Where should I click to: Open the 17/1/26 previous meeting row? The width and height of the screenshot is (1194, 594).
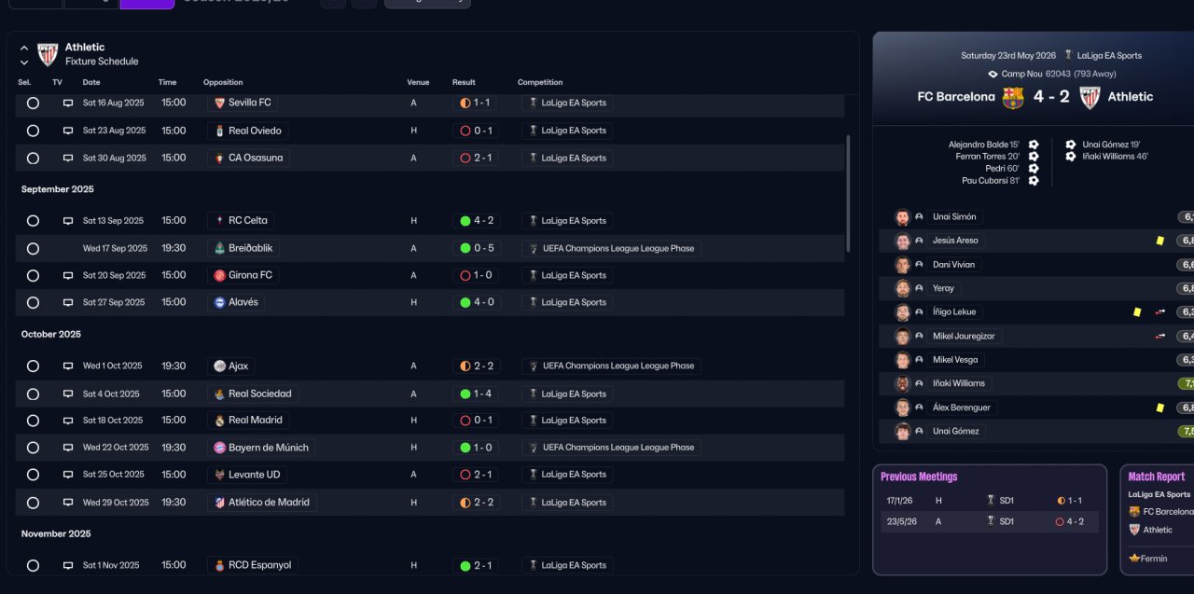[x=990, y=501]
